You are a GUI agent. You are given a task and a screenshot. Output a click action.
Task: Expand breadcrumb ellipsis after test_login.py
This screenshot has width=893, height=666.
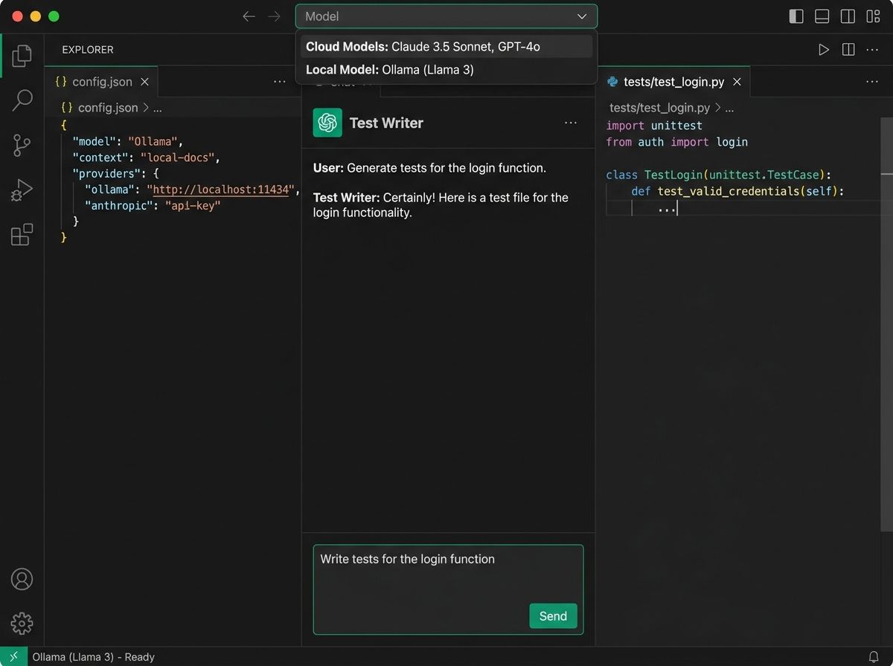pyautogui.click(x=729, y=108)
